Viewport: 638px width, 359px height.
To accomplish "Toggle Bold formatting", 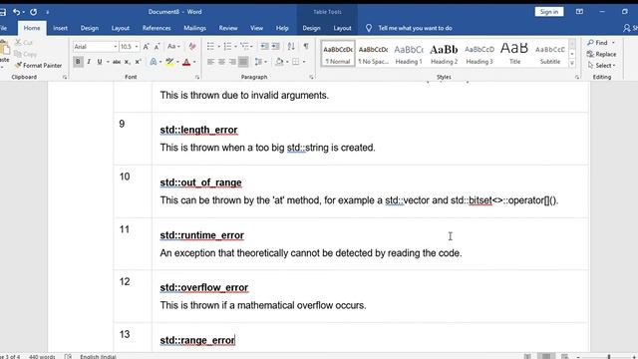I will 78,62.
